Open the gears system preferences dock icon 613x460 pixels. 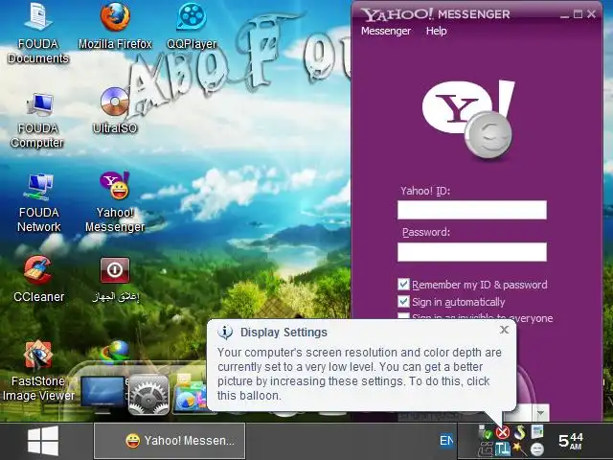pyautogui.click(x=149, y=394)
